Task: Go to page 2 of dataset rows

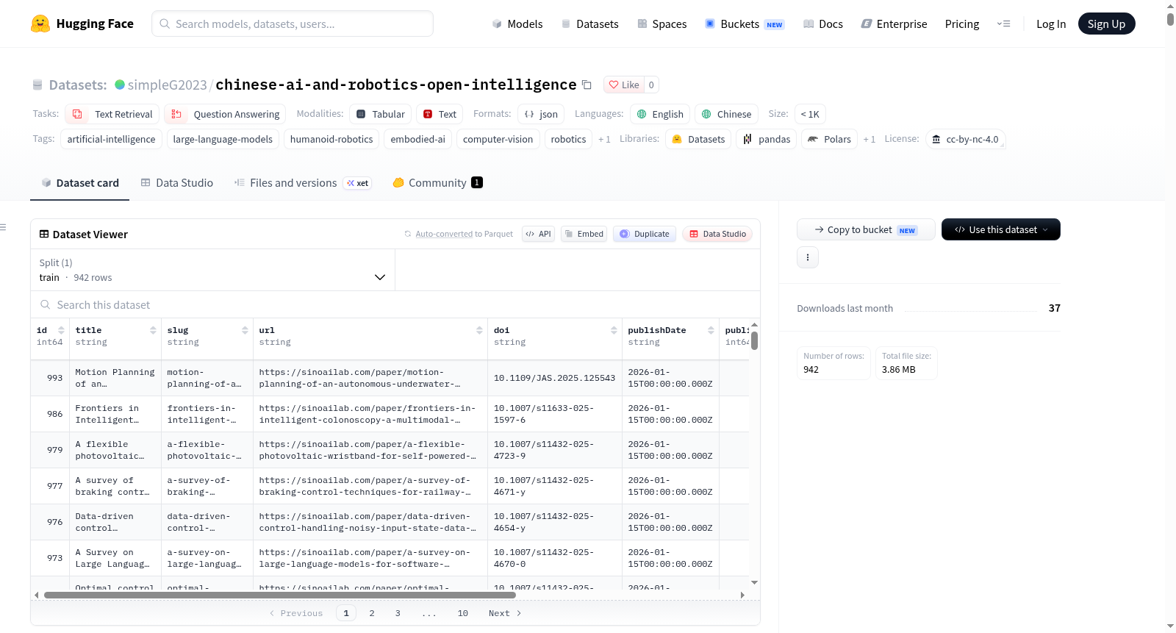Action: 372,613
